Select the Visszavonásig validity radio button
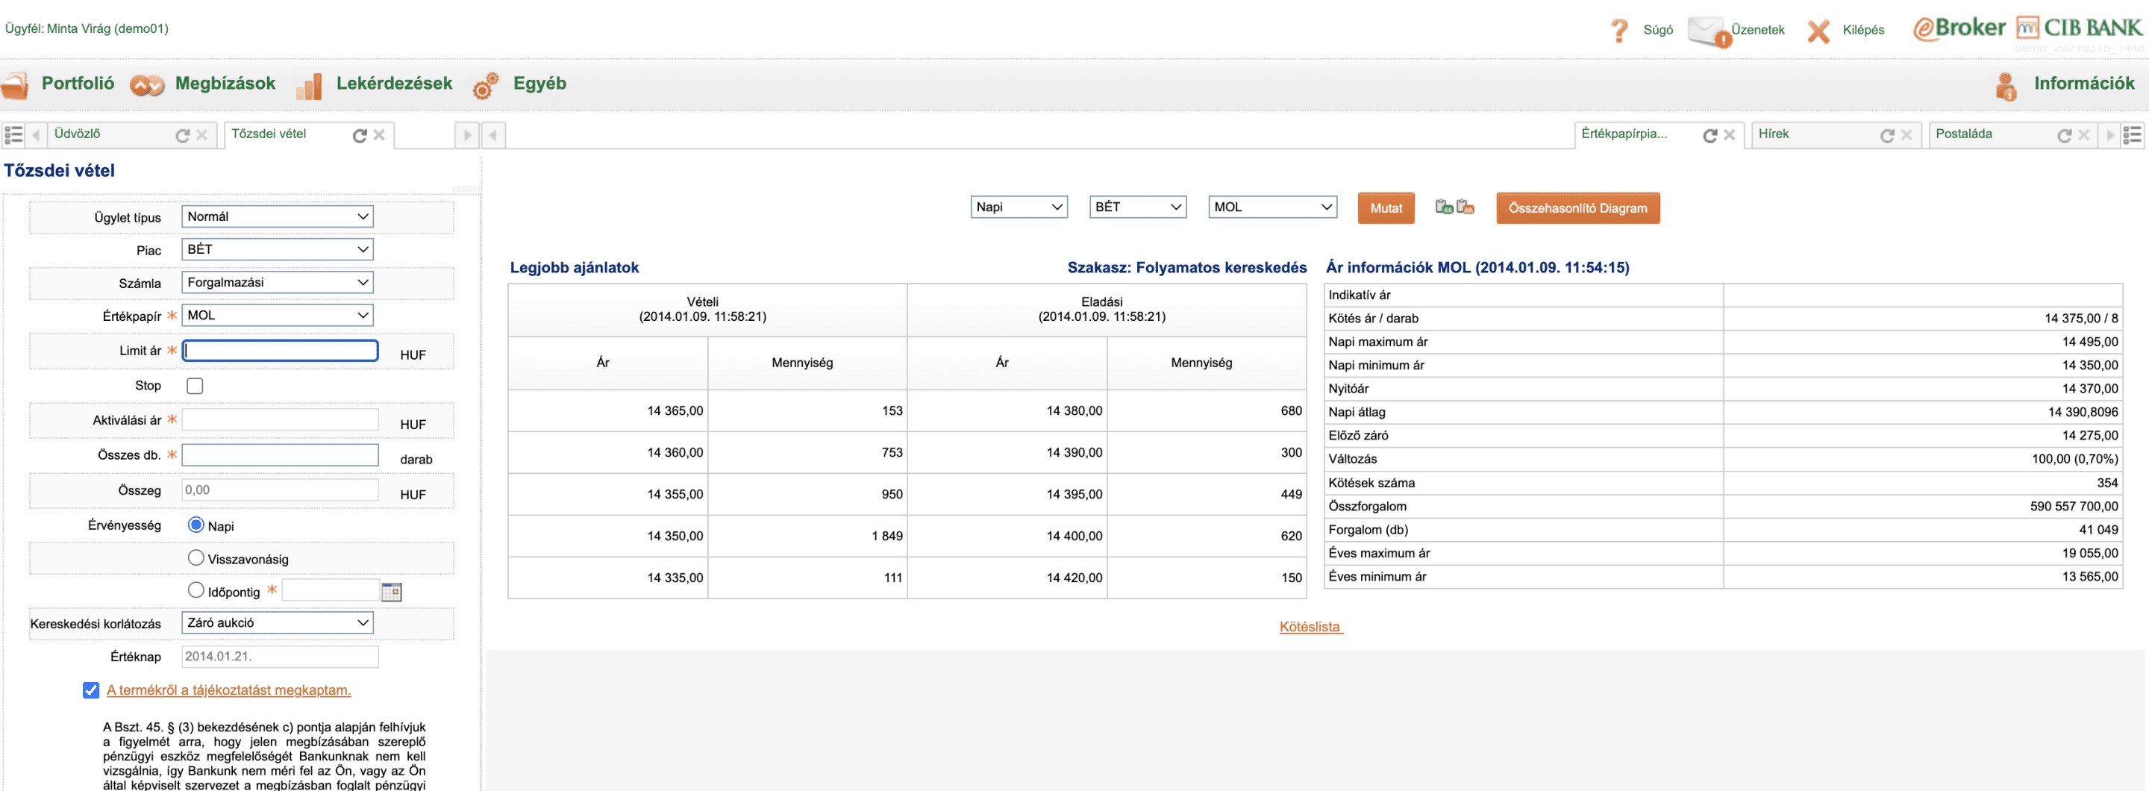This screenshot has width=2149, height=791. (x=196, y=557)
